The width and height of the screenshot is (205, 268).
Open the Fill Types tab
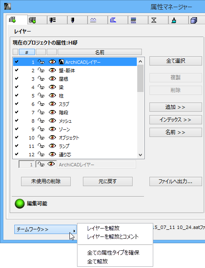tap(118, 20)
